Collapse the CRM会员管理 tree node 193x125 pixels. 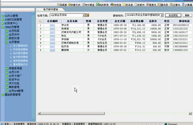3,27
